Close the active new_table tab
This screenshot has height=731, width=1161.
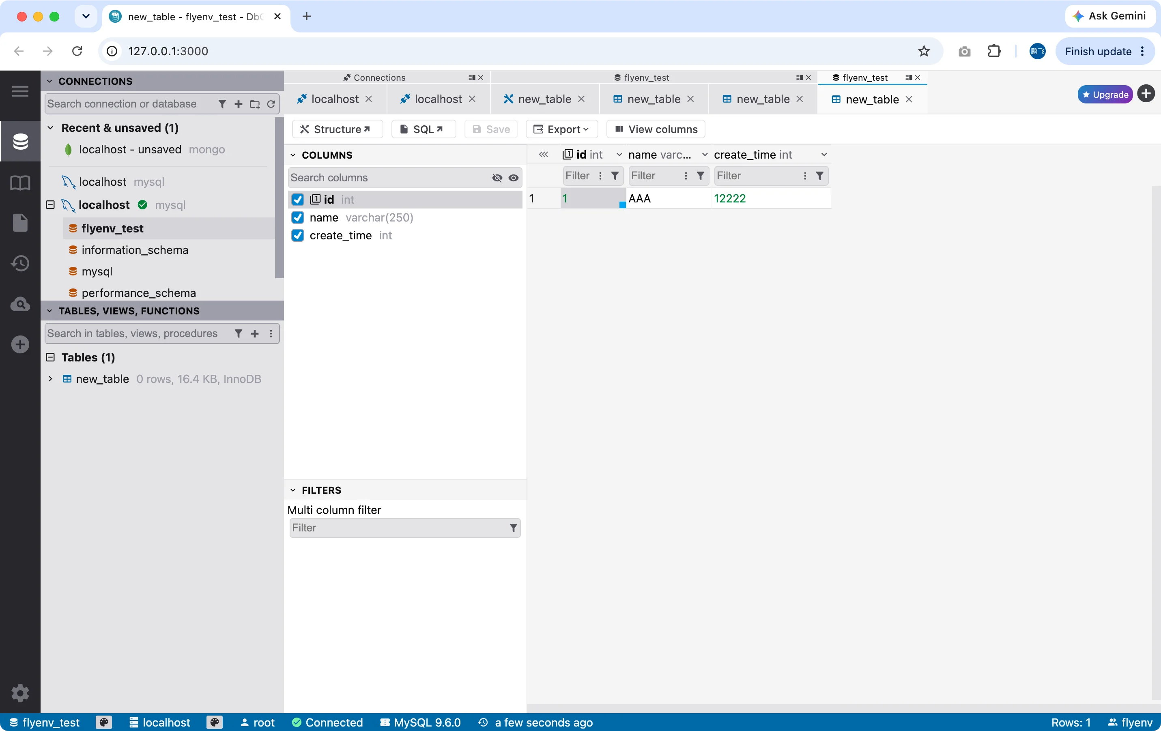point(909,99)
